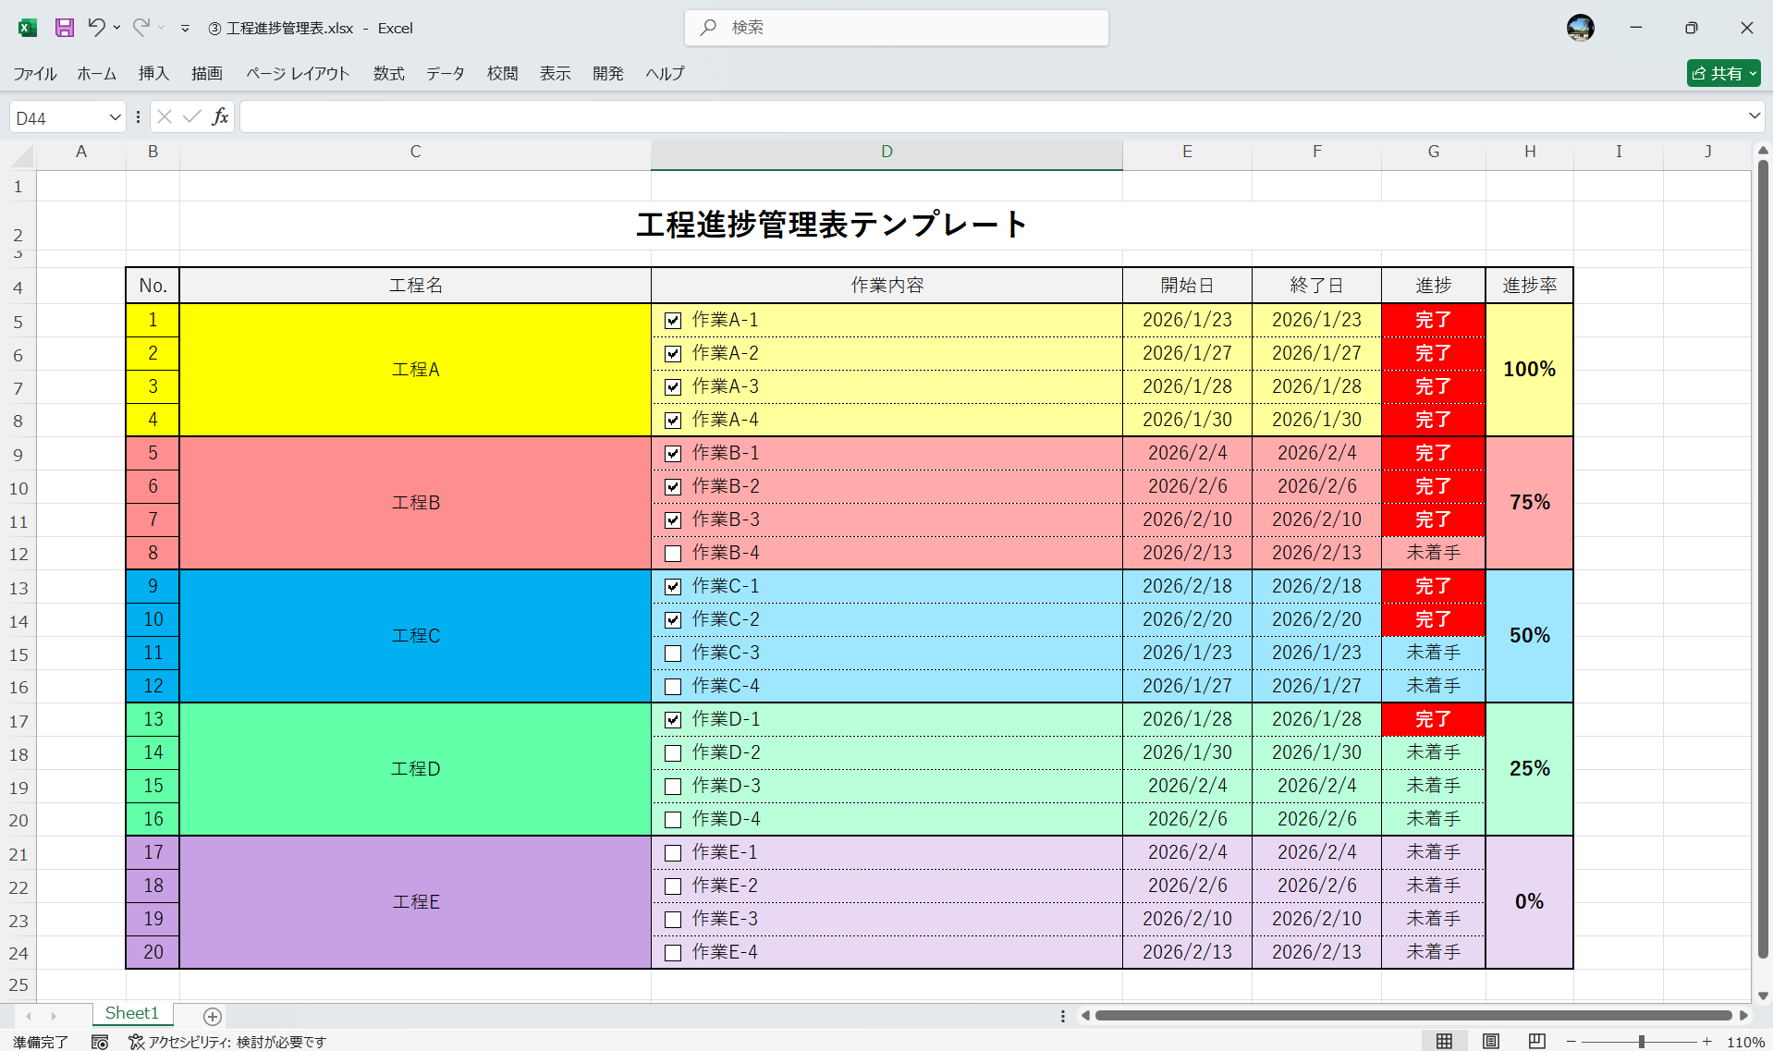This screenshot has height=1051, width=1773.
Task: Check the 作業B-4 checkbox
Action: [x=672, y=553]
